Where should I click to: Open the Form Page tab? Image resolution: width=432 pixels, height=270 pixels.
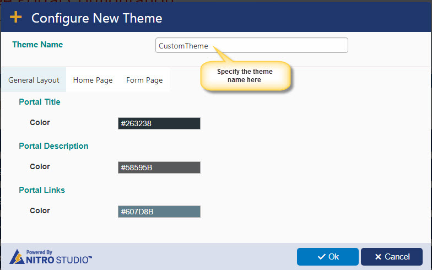[144, 80]
